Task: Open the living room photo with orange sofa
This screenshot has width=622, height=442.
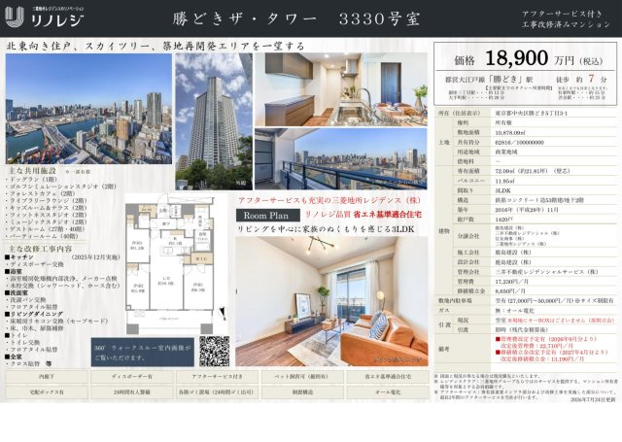Action: tap(331, 301)
